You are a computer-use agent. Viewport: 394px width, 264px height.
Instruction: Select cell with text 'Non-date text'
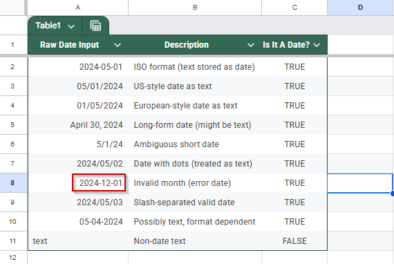pos(195,241)
